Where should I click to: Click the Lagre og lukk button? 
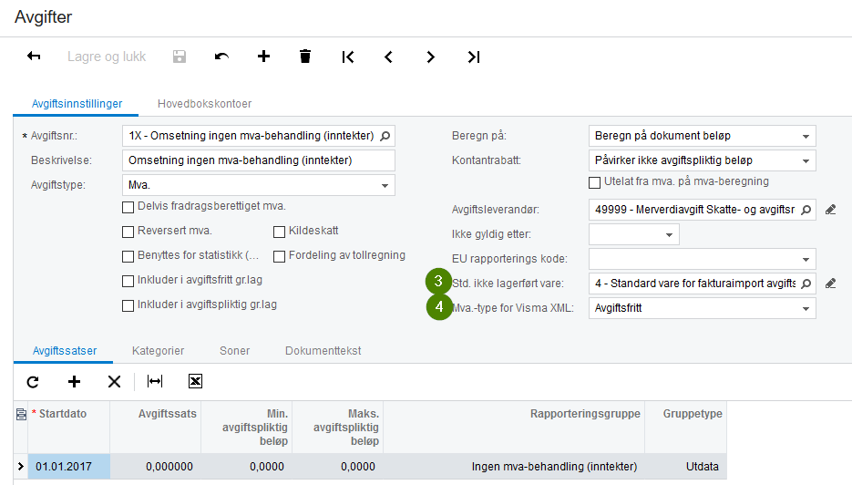(x=107, y=57)
